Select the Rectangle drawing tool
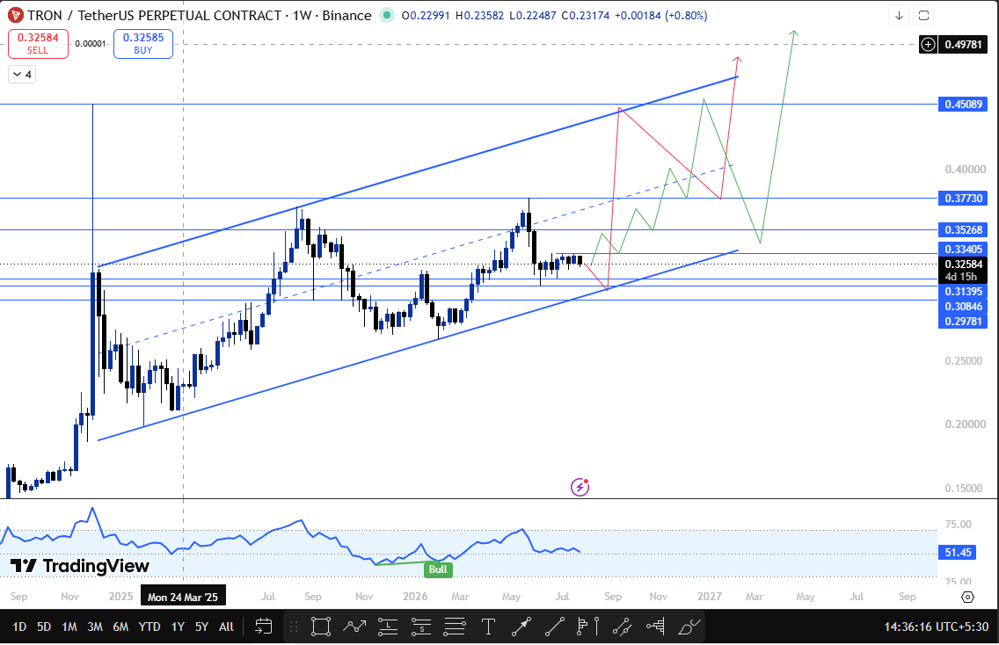The image size is (999, 645). tap(320, 627)
